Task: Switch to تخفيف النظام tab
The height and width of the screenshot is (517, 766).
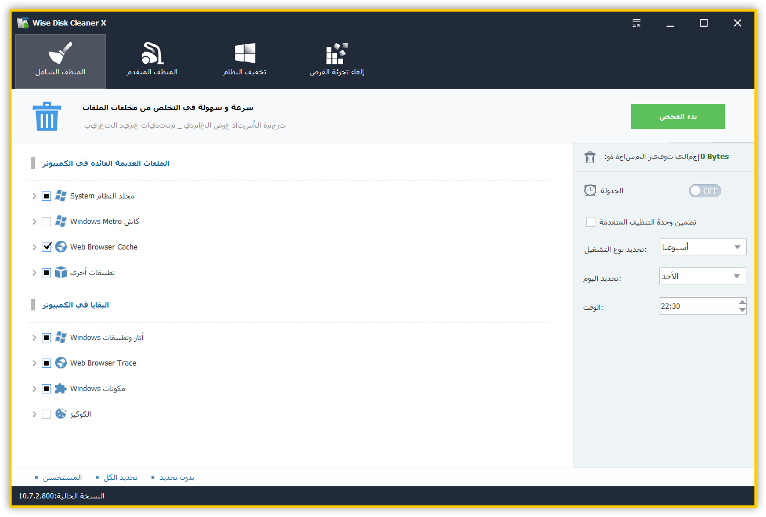Action: pos(245,61)
